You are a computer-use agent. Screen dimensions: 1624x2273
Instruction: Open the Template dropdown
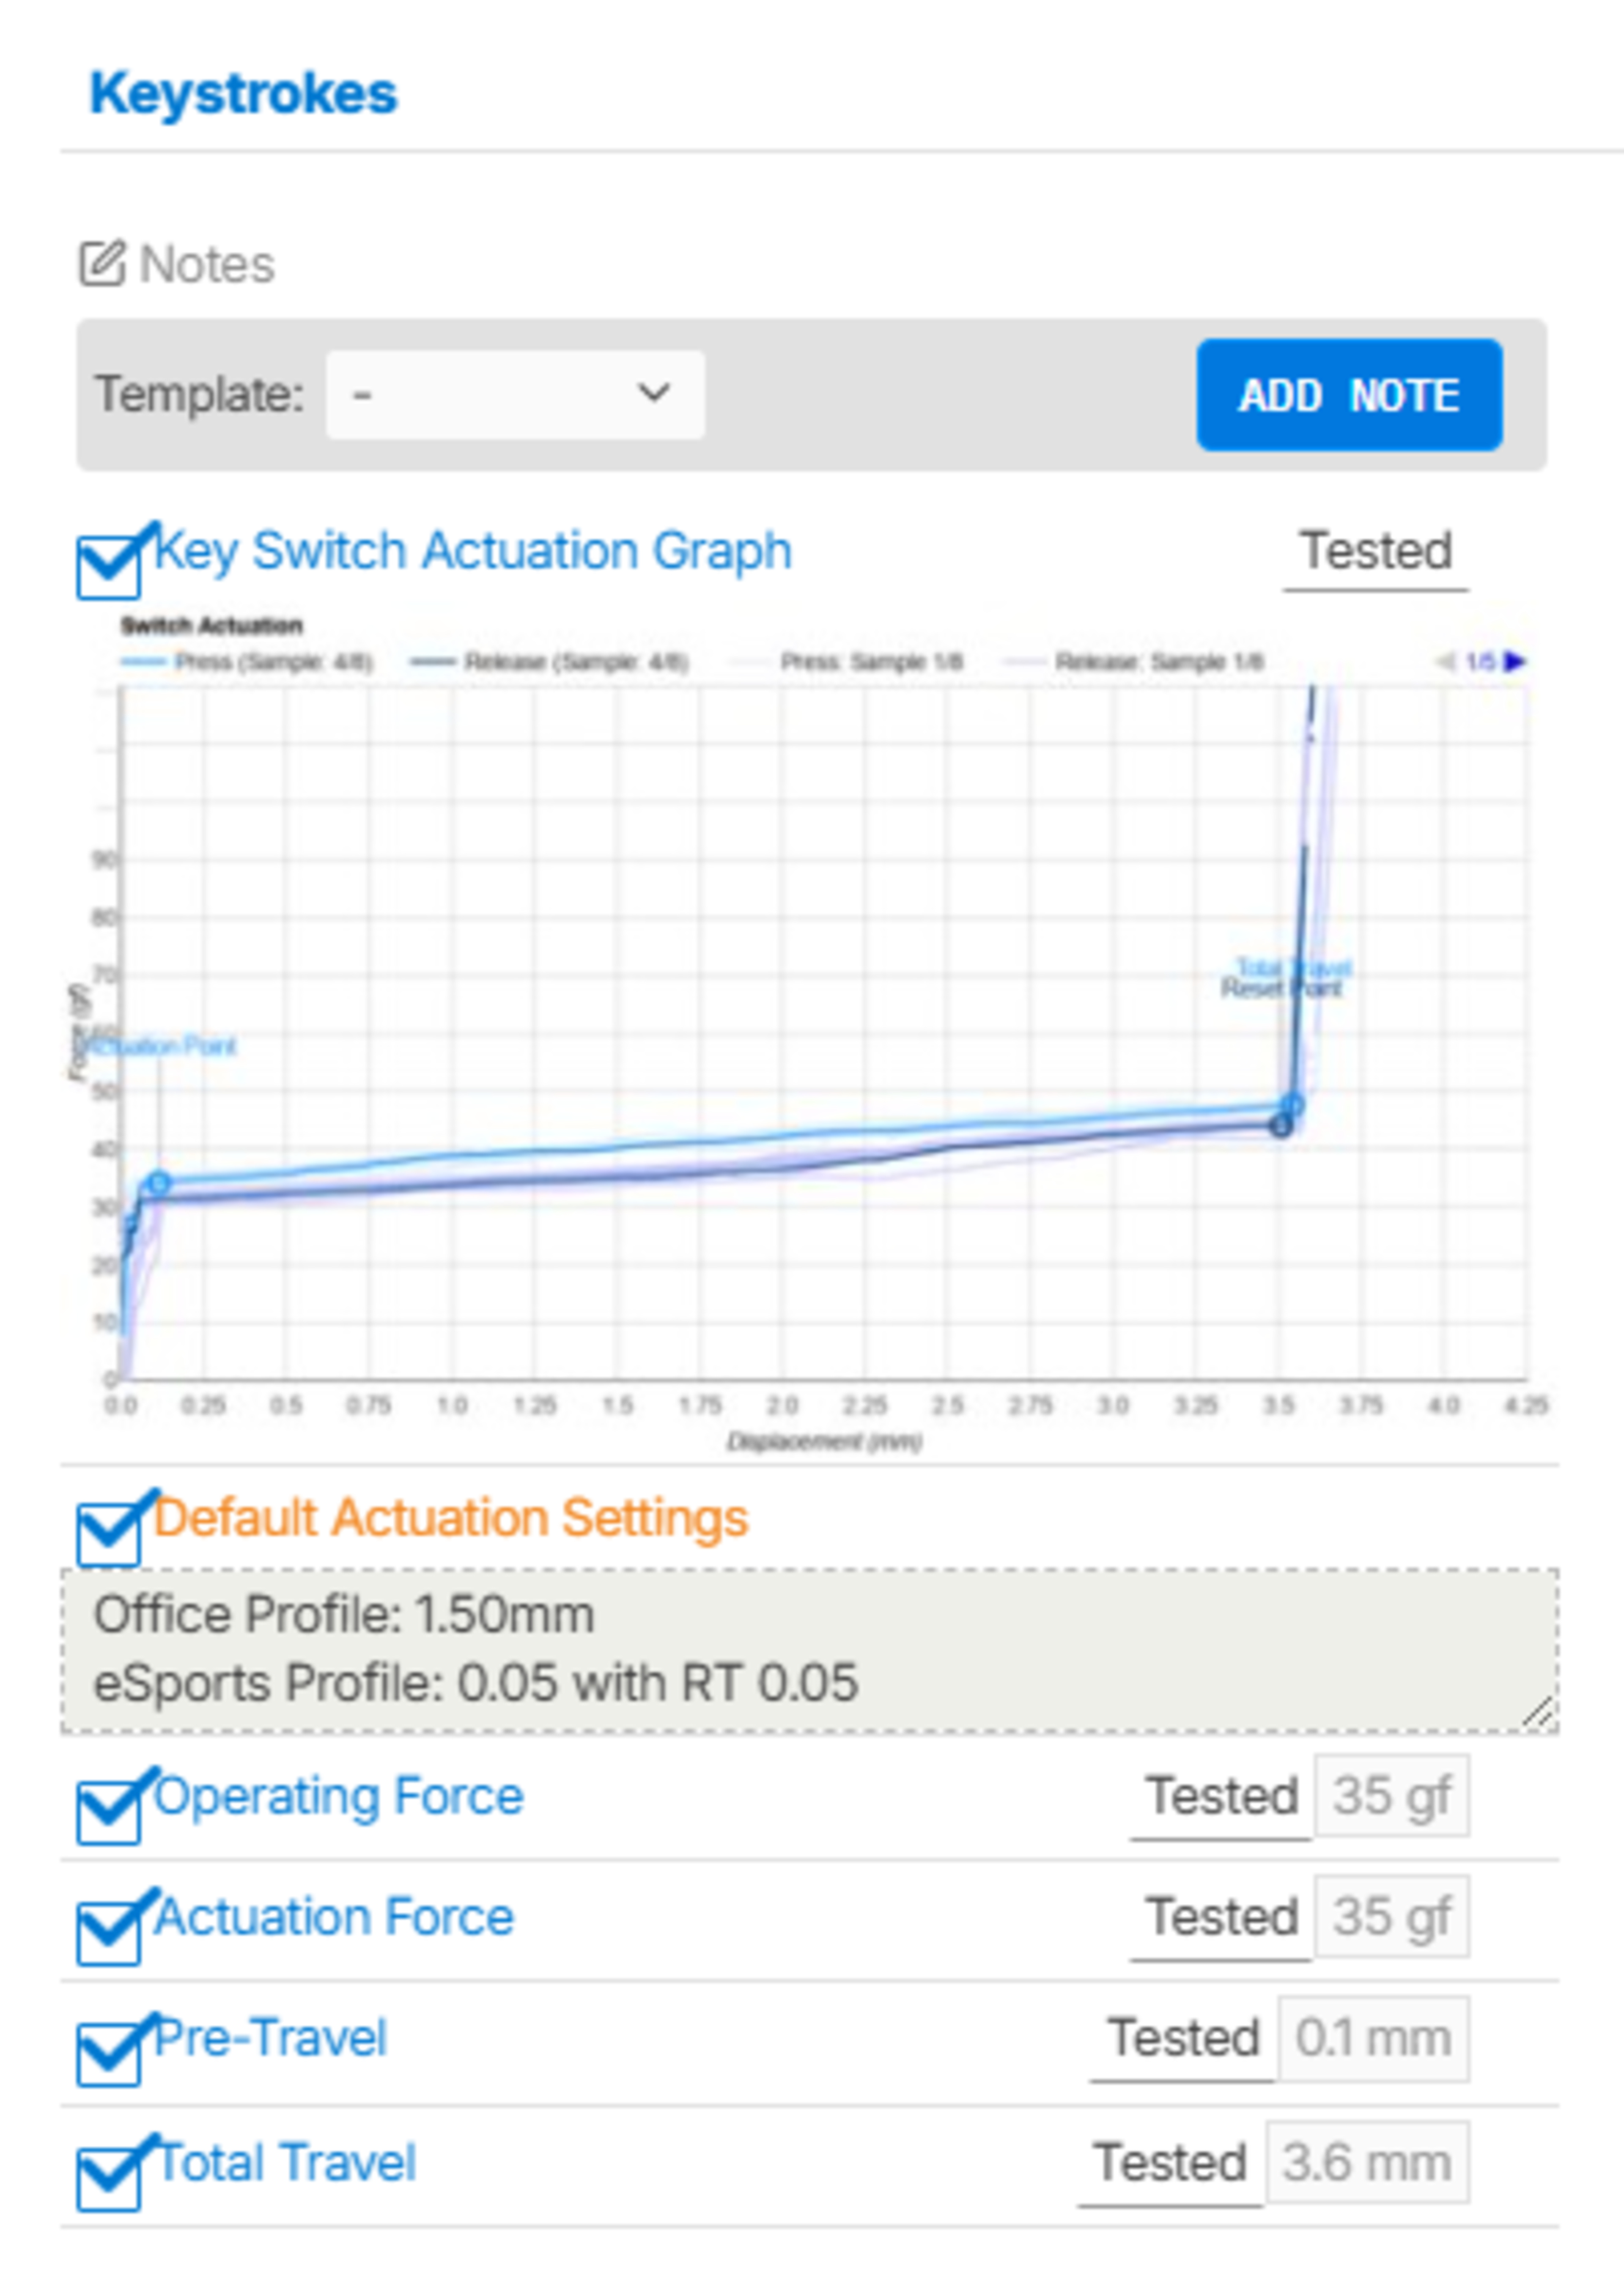tap(515, 394)
